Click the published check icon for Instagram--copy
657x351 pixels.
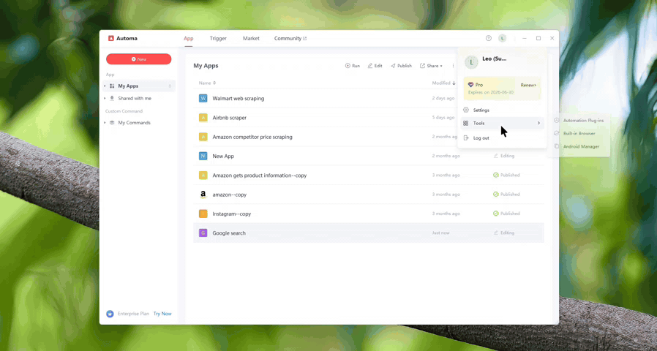point(496,214)
